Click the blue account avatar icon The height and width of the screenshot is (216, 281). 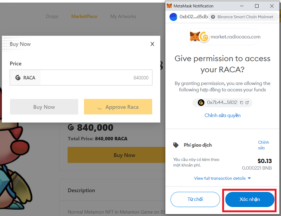[x=173, y=17]
